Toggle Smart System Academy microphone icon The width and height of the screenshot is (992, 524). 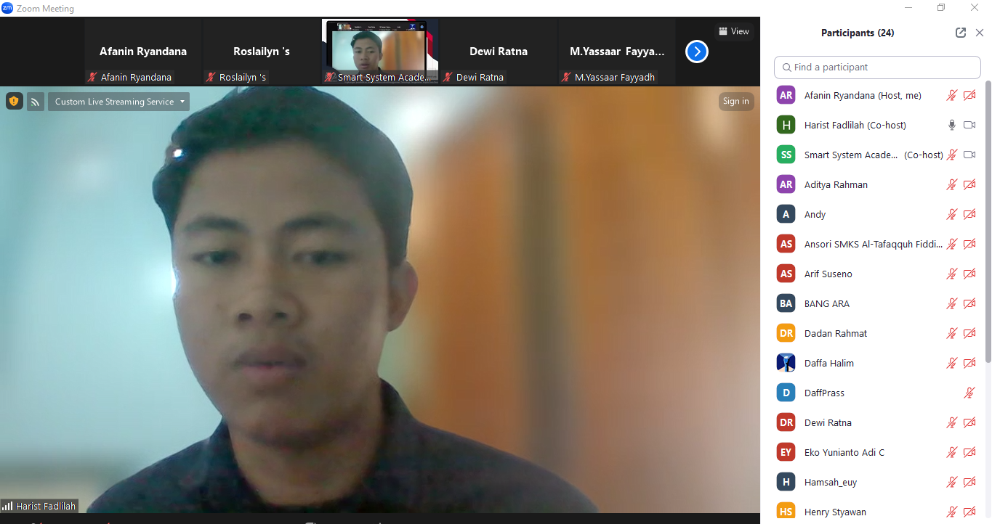point(951,155)
